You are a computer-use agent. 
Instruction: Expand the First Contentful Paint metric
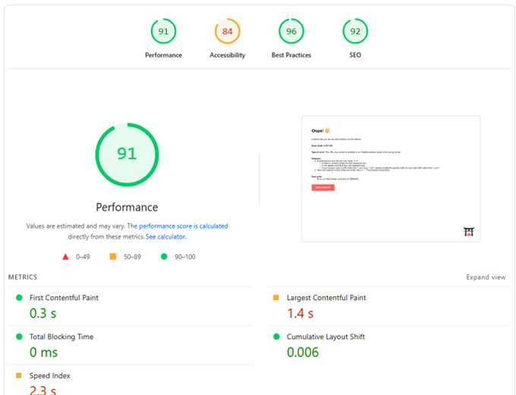coord(64,298)
